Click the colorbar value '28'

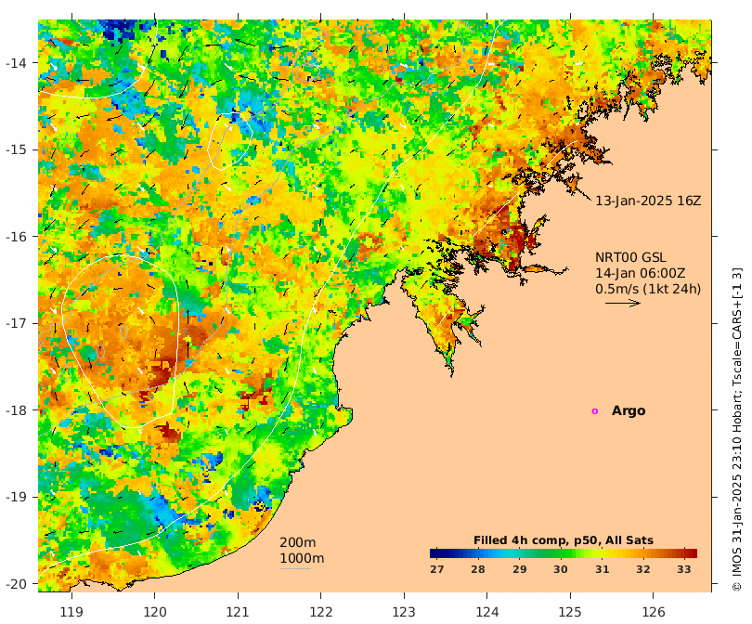click(478, 569)
